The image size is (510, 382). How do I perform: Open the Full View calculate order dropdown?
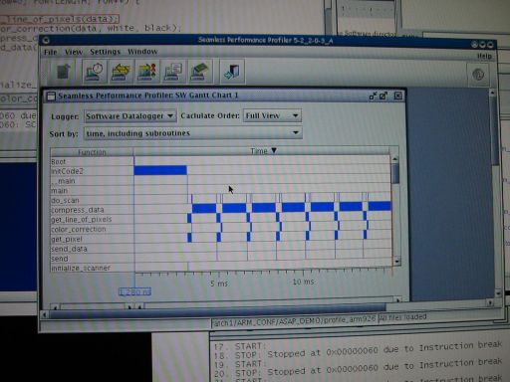pyautogui.click(x=272, y=115)
